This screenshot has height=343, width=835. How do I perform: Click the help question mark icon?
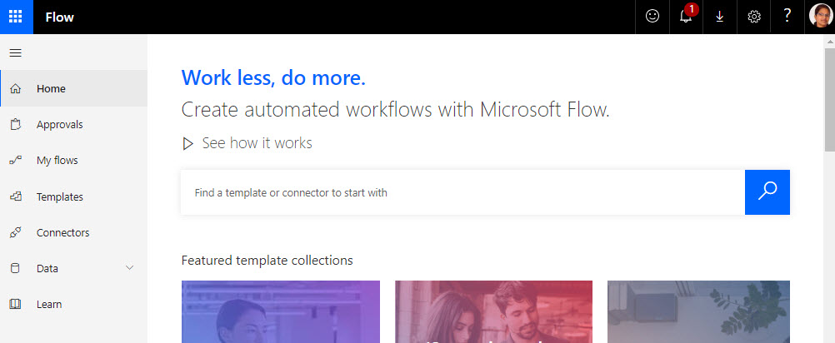pos(787,17)
